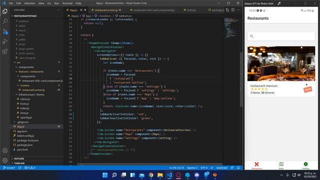This screenshot has width=320, height=180.
Task: Click UTF-8 encoding in status bar
Action: 204,168
